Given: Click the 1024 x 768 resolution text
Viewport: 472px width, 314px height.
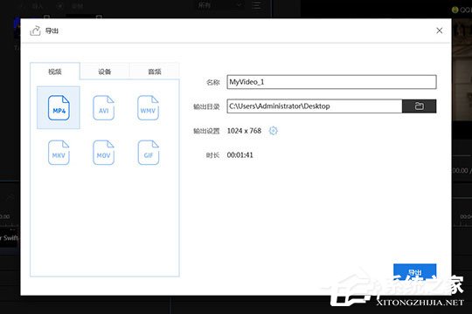Looking at the screenshot, I should coord(244,131).
